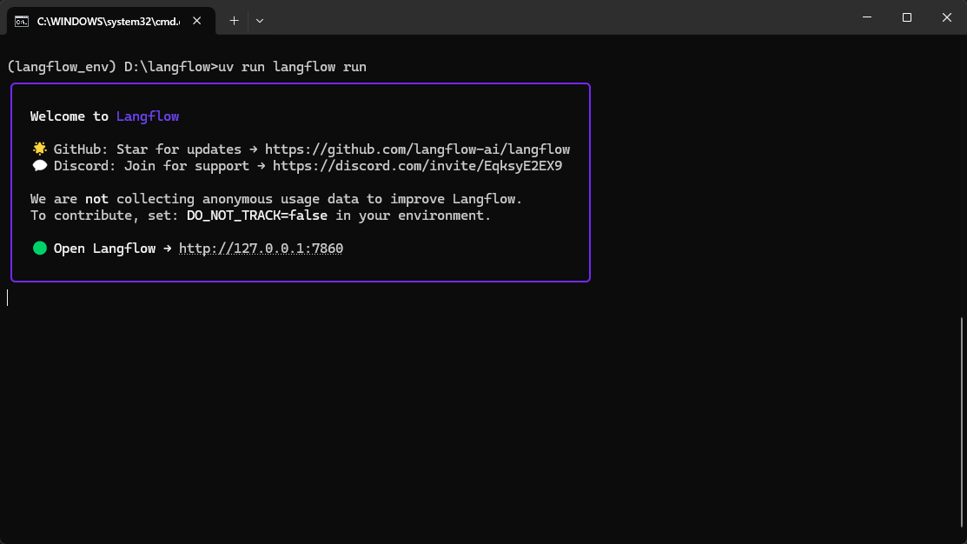Close the cmd.exe tab

(196, 20)
